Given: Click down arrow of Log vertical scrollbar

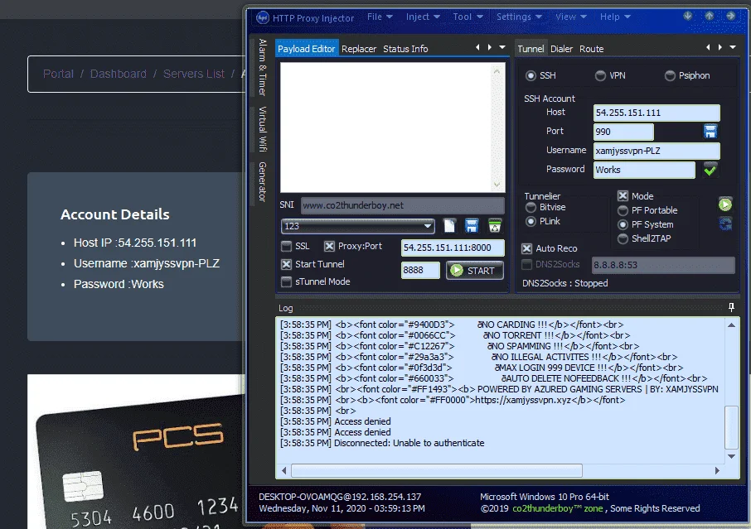Looking at the screenshot, I should [731, 456].
